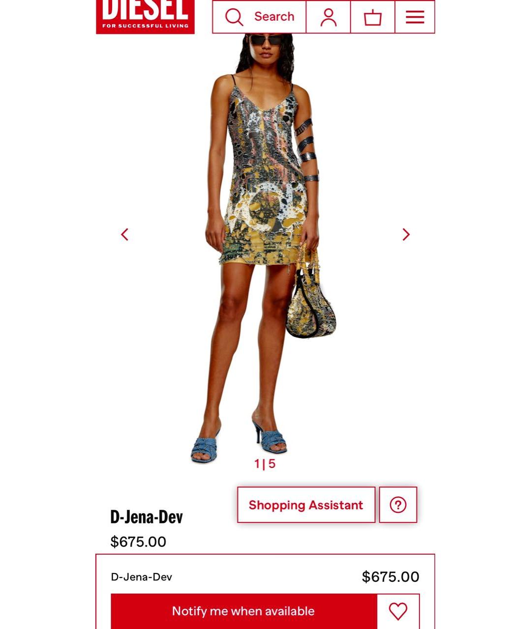Click the $675.00 price below the title
The image size is (531, 629).
point(138,542)
